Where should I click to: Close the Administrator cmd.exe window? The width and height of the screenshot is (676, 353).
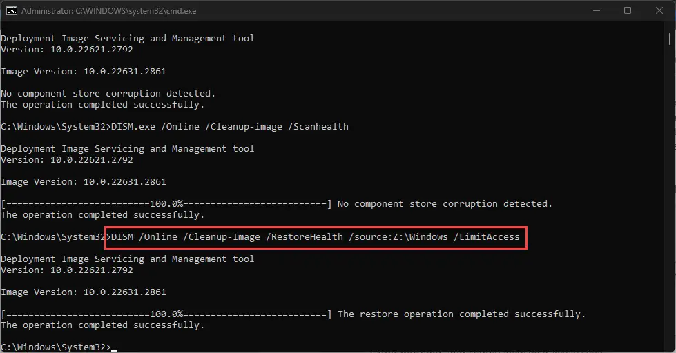(659, 10)
